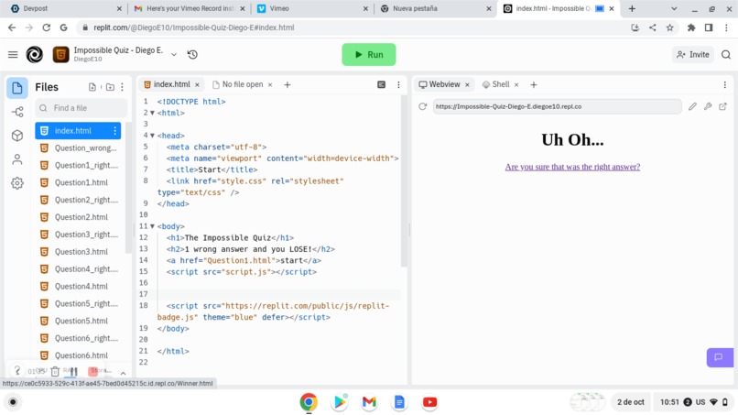Open Gmail from the shelf

[x=369, y=402]
